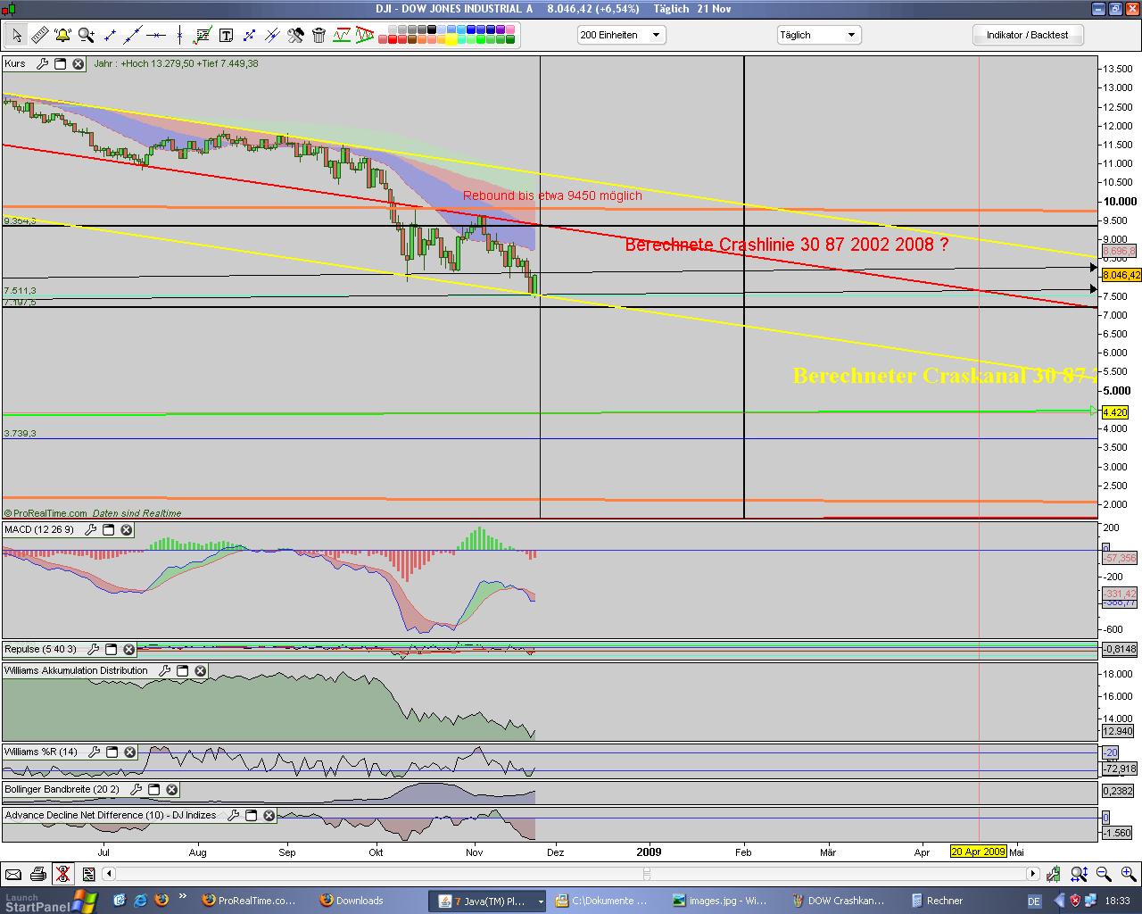
Task: Open the hammer and wrench tools icon
Action: [295, 35]
